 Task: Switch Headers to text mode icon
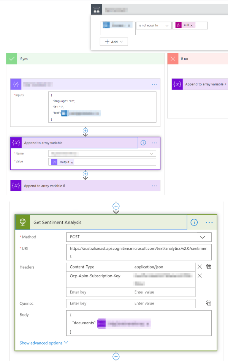click(209, 267)
